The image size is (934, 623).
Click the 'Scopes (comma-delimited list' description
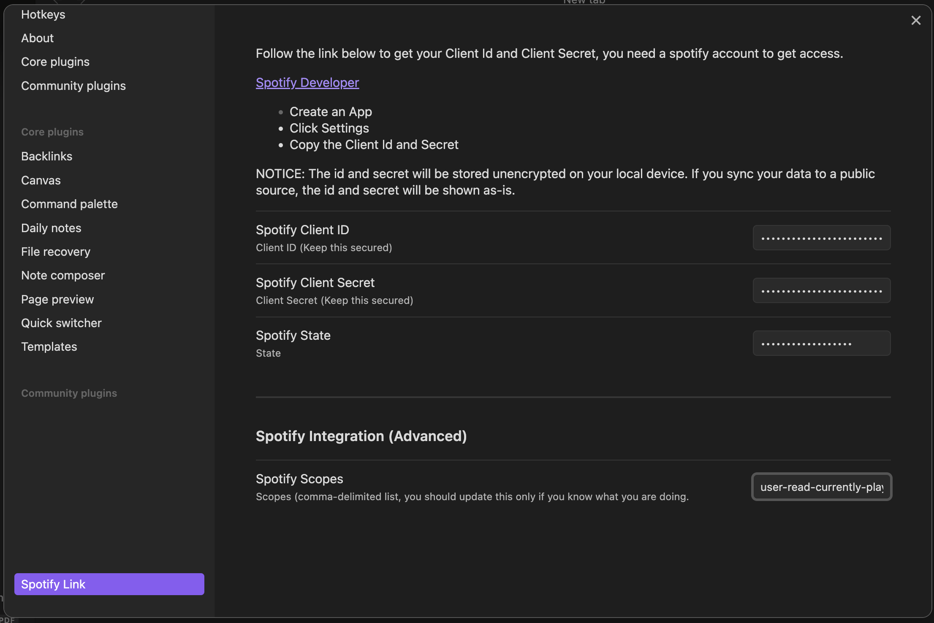click(x=472, y=496)
